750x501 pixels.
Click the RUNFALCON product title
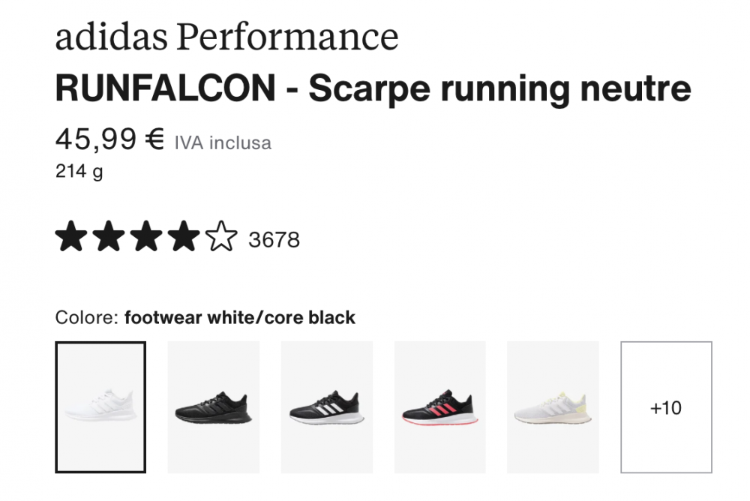[165, 90]
